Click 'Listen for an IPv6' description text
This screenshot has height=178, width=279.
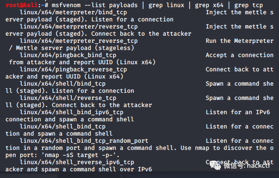pyautogui.click(x=238, y=112)
